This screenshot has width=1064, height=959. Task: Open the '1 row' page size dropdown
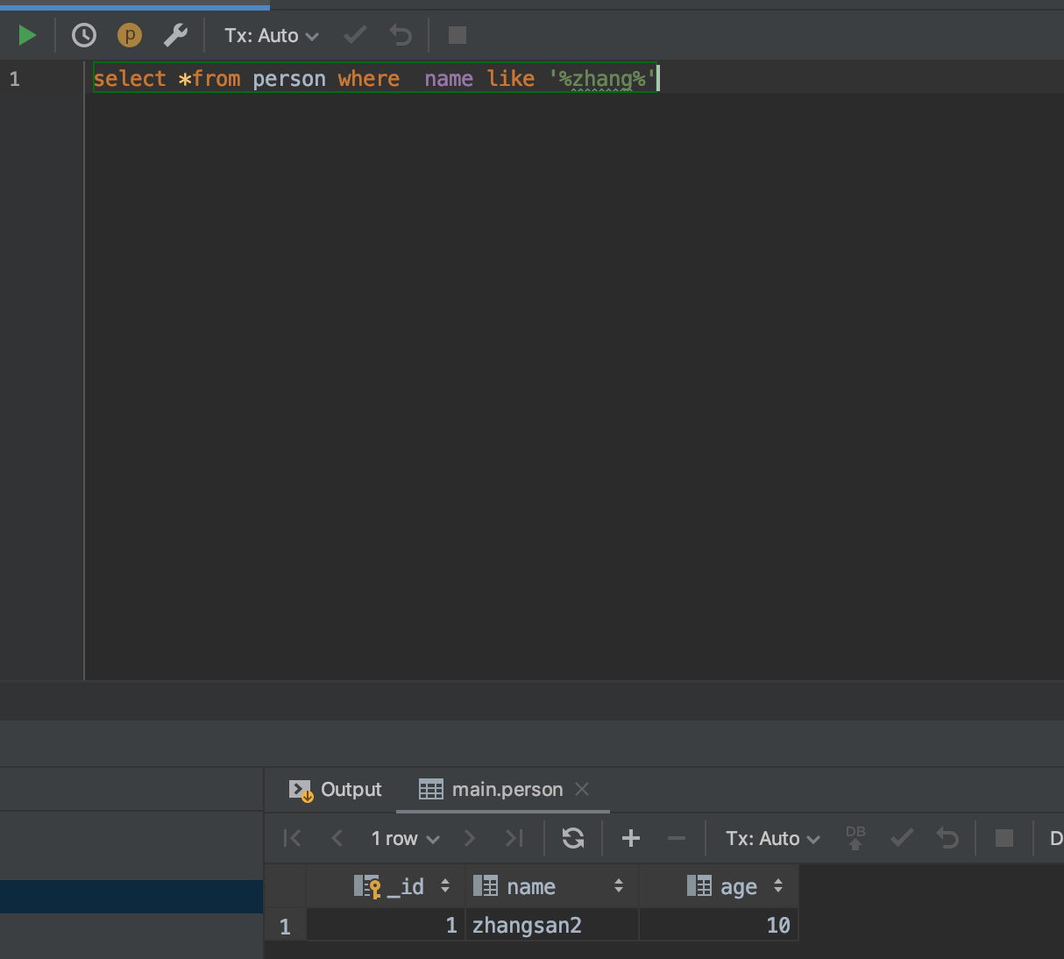(405, 839)
